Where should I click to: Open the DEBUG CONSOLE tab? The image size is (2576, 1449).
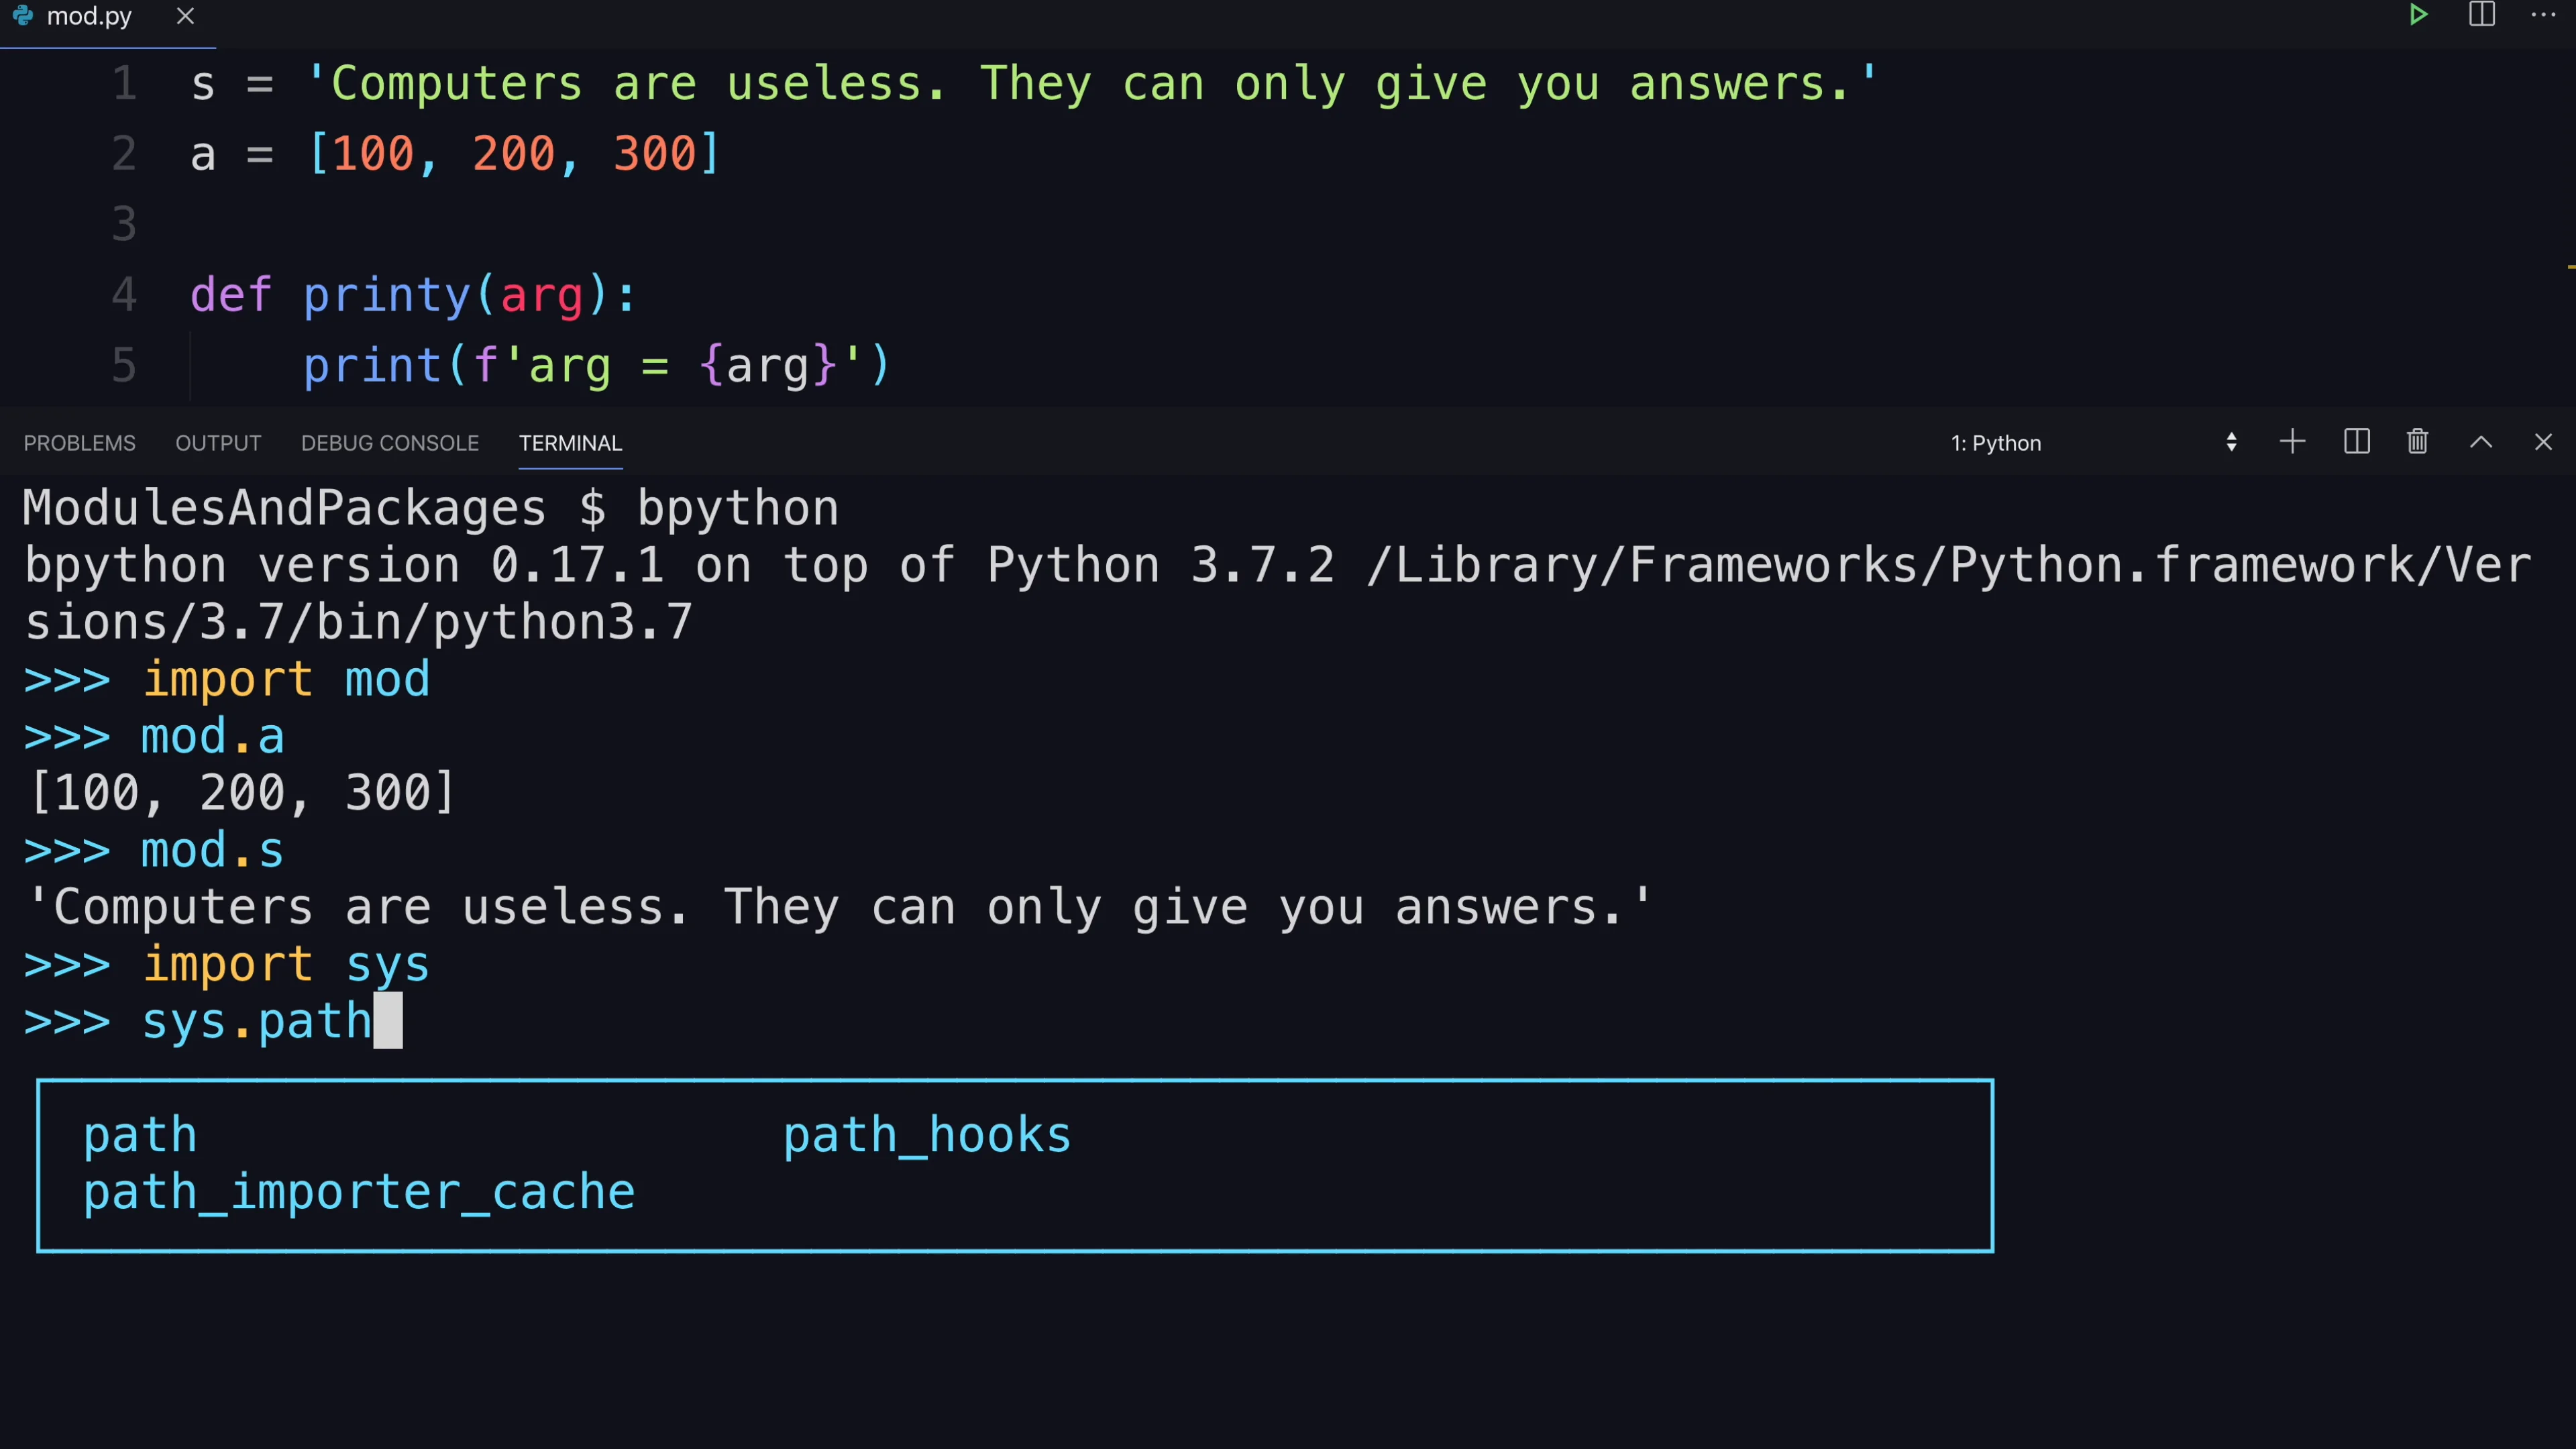[x=390, y=443]
